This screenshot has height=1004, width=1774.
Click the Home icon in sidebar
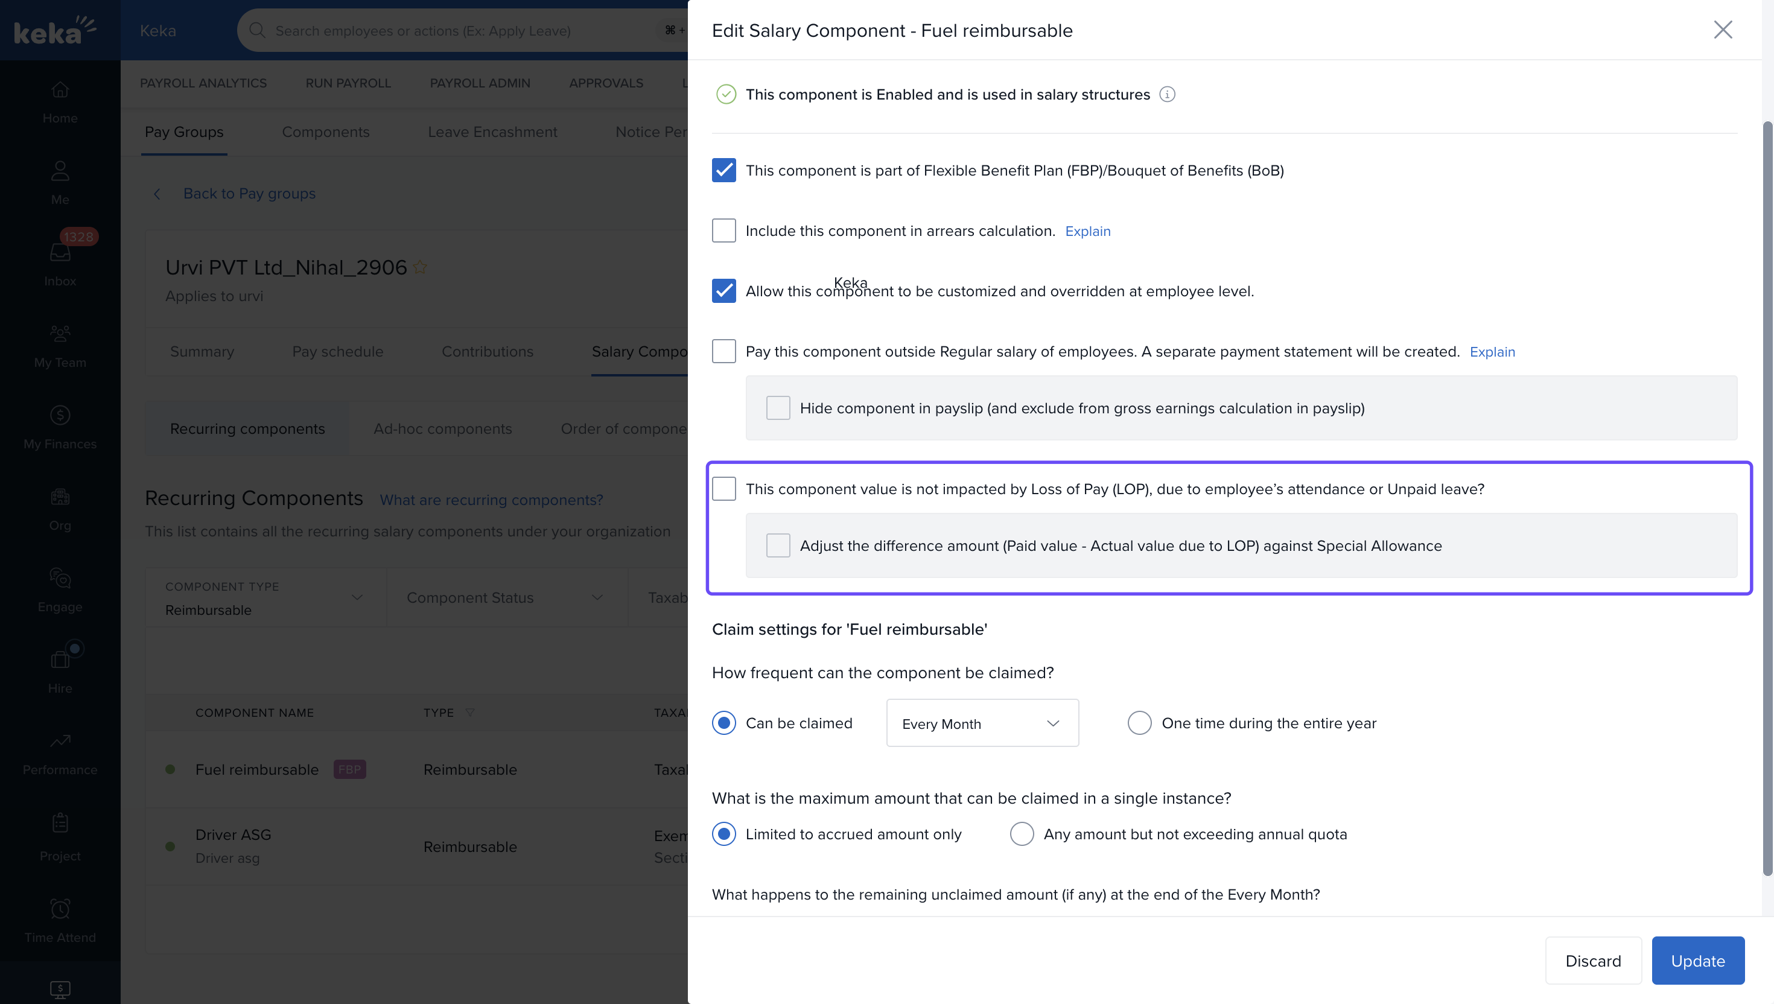(x=60, y=91)
